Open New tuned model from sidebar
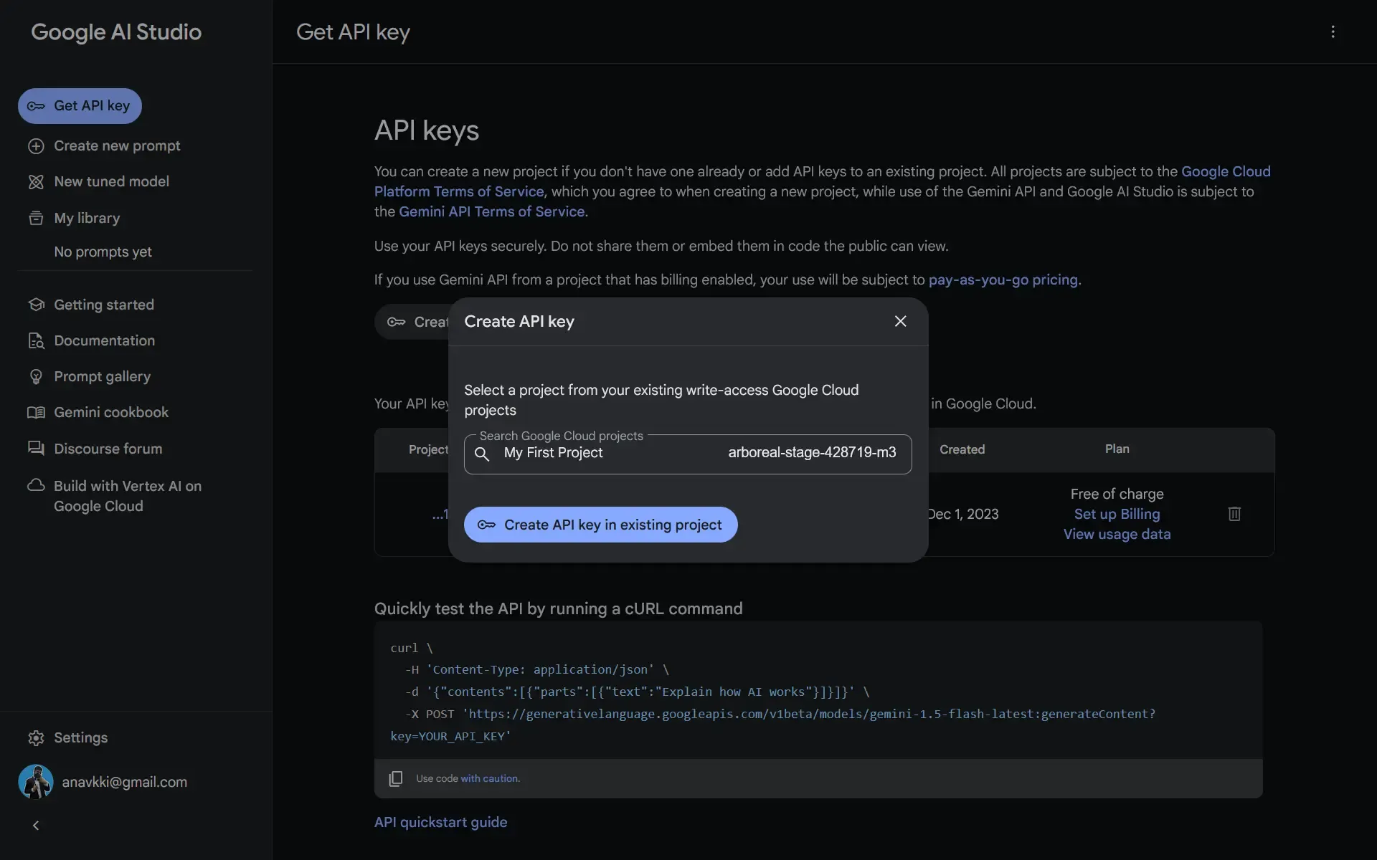This screenshot has width=1377, height=860. click(x=111, y=181)
